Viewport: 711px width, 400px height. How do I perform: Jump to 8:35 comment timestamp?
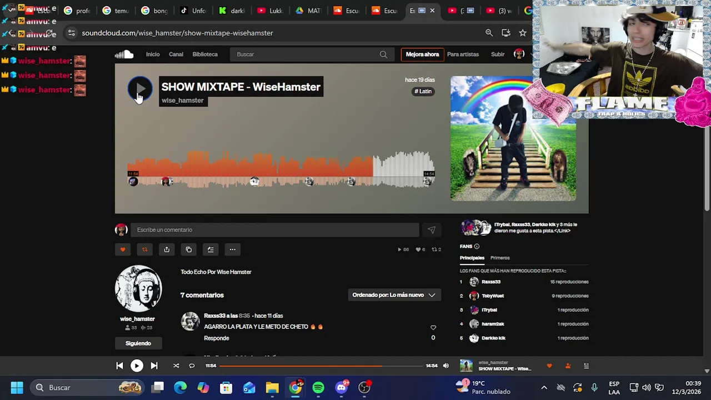coord(244,316)
